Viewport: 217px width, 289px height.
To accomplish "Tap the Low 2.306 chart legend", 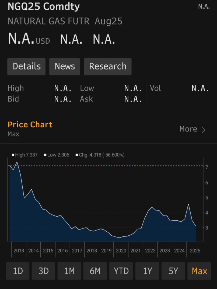I will tap(57, 155).
